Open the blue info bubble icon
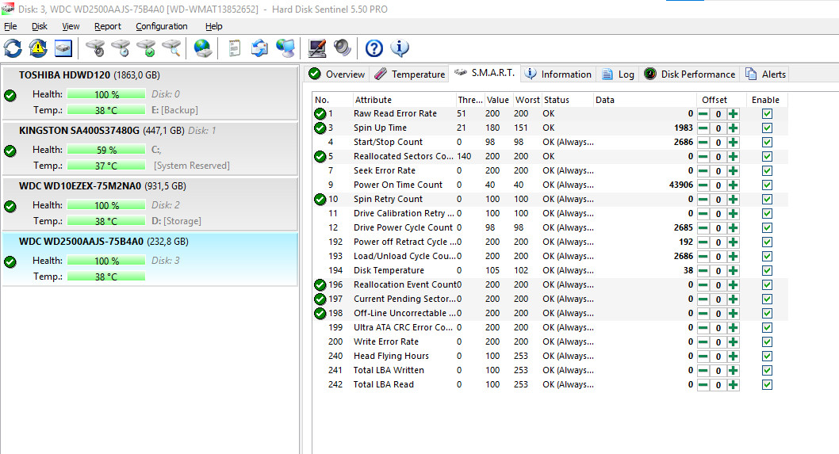This screenshot has width=839, height=454. [400, 48]
